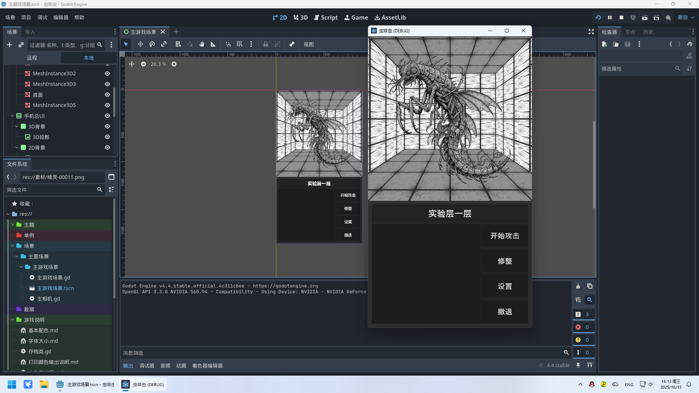Activate the Pan hand tool
This screenshot has height=393, width=699.
pyautogui.click(x=202, y=44)
